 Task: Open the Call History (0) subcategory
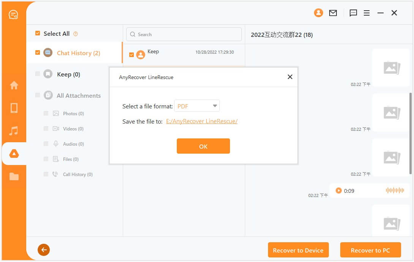pyautogui.click(x=78, y=174)
